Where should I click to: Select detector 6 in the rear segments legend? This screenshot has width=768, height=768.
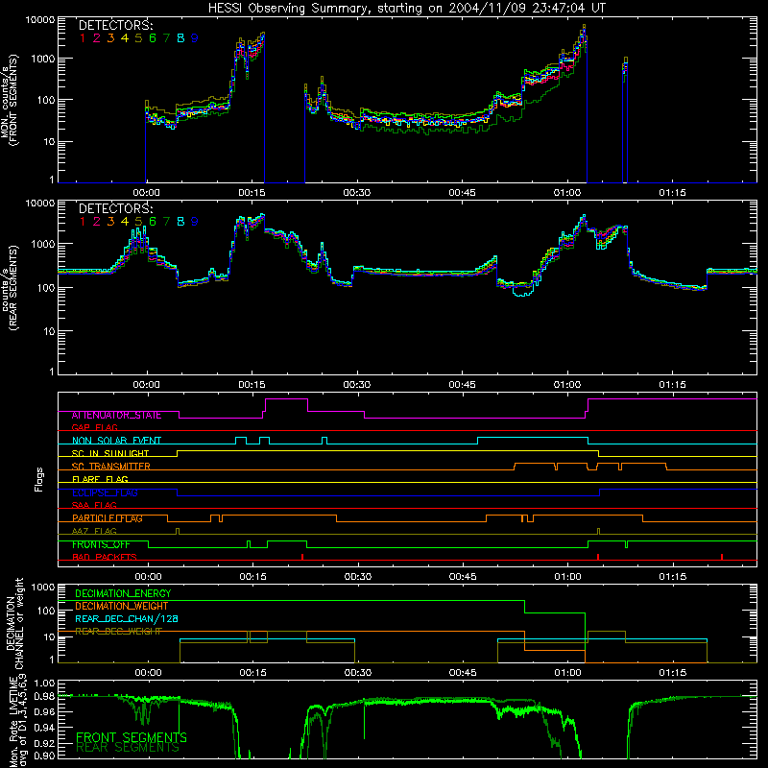pos(153,222)
